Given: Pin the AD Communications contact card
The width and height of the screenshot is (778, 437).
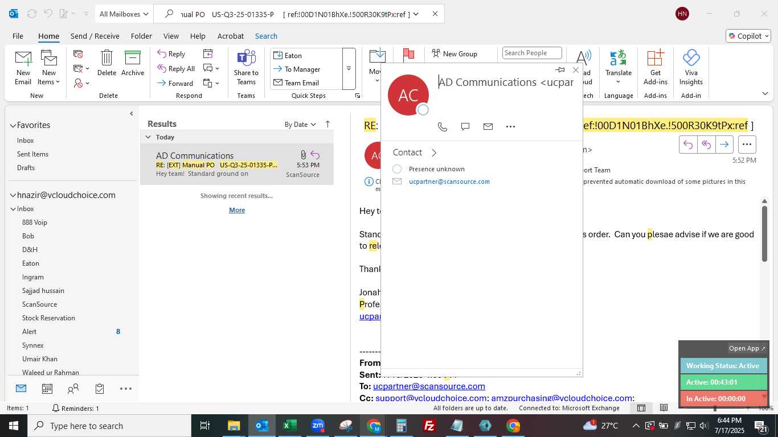Looking at the screenshot, I should [x=560, y=69].
